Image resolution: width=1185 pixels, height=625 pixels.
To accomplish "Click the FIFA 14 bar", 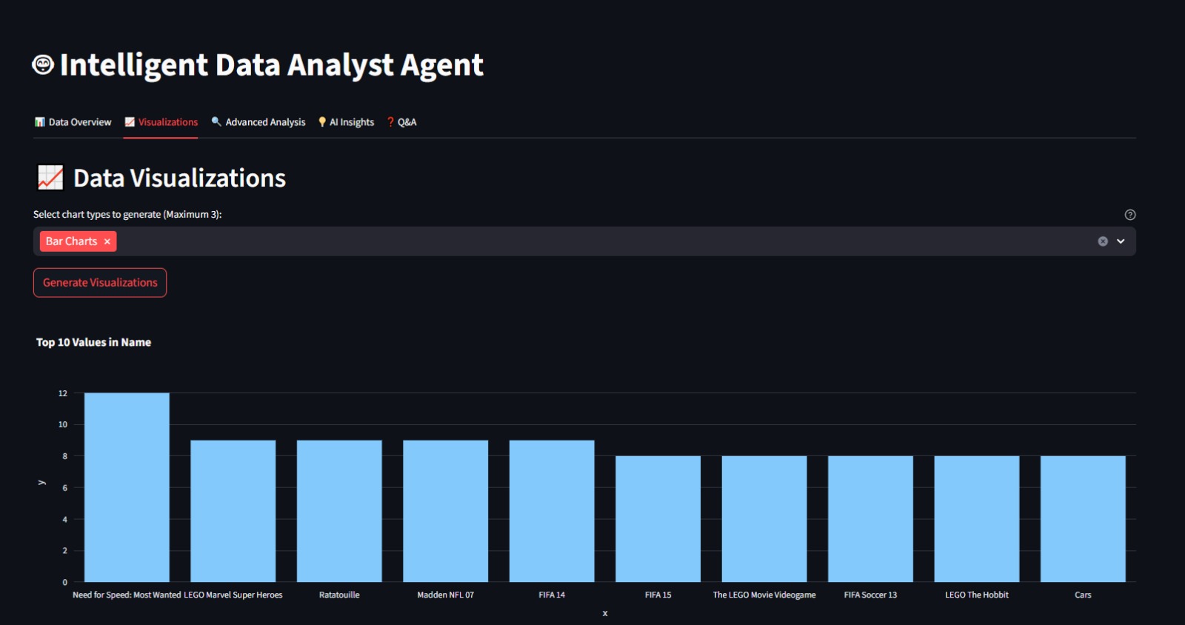I will pos(552,511).
